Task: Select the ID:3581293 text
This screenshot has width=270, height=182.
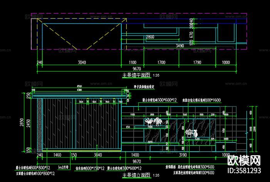Action: (x=244, y=170)
